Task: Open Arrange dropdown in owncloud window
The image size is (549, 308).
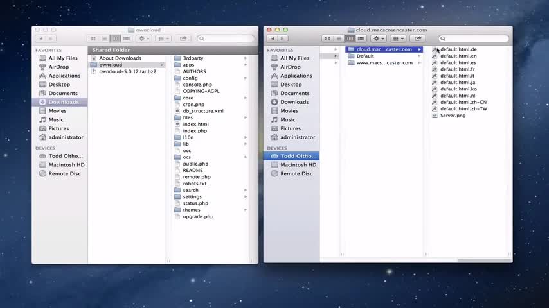Action: click(x=163, y=38)
